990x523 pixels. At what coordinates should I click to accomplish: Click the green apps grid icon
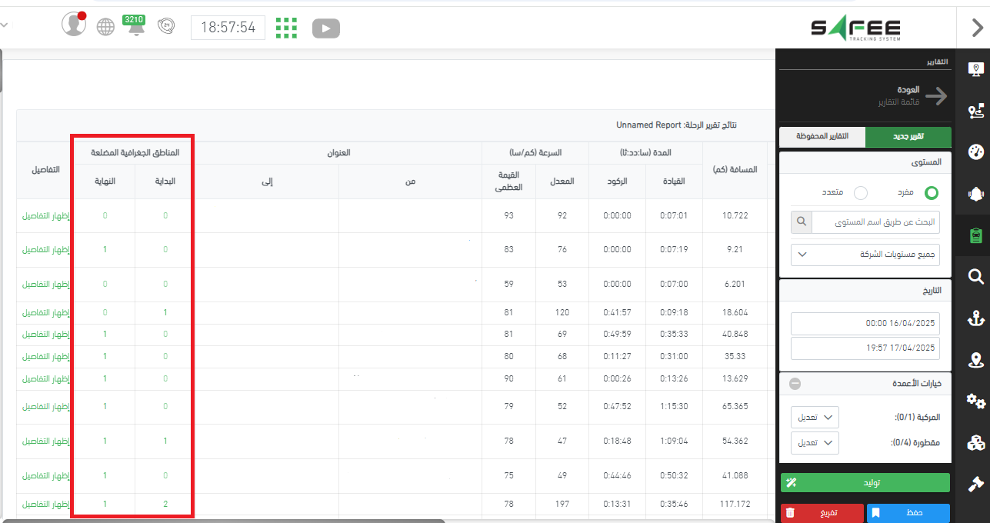286,28
